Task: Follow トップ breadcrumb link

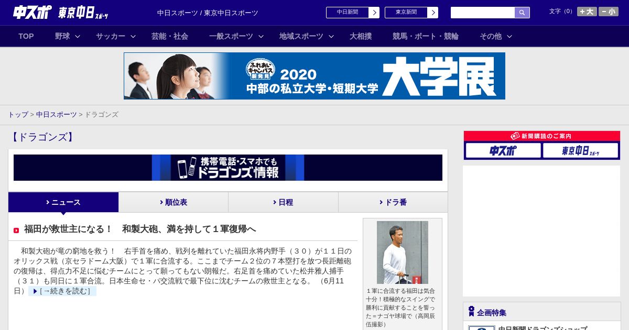Action: [x=18, y=114]
